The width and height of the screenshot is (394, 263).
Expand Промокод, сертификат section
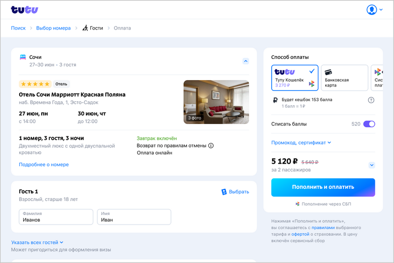301,143
